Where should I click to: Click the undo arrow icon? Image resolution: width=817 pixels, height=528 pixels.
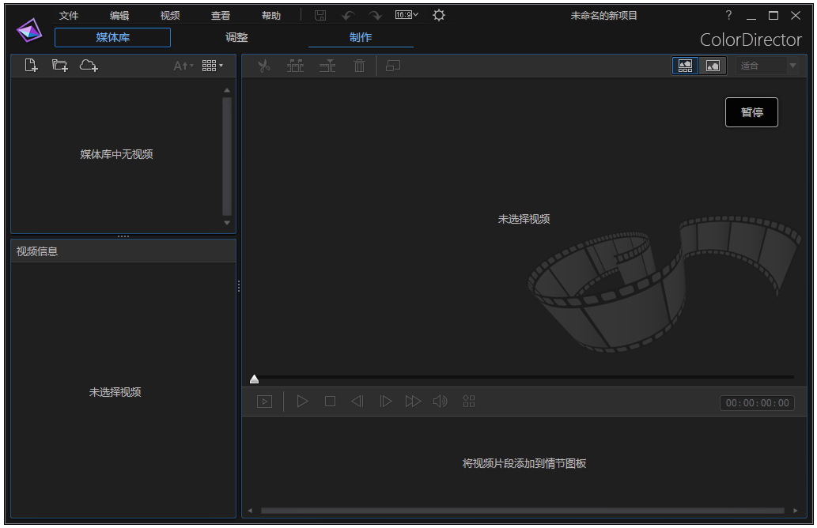[347, 16]
